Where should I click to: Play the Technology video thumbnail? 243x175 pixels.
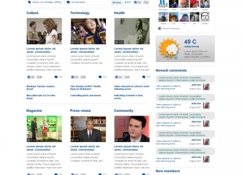click(x=88, y=31)
